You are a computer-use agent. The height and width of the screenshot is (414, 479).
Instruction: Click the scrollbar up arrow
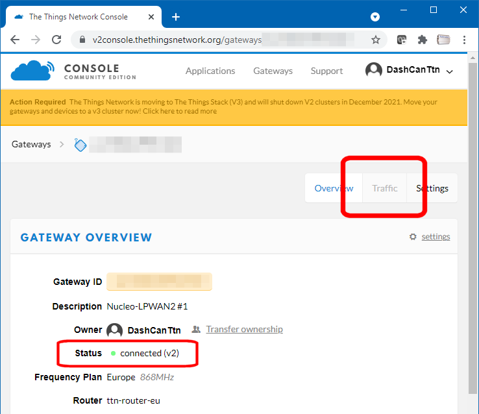point(473,58)
